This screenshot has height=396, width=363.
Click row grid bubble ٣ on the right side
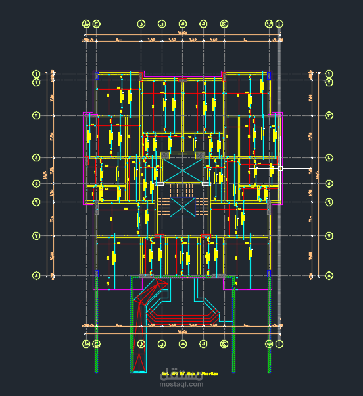point(329,116)
